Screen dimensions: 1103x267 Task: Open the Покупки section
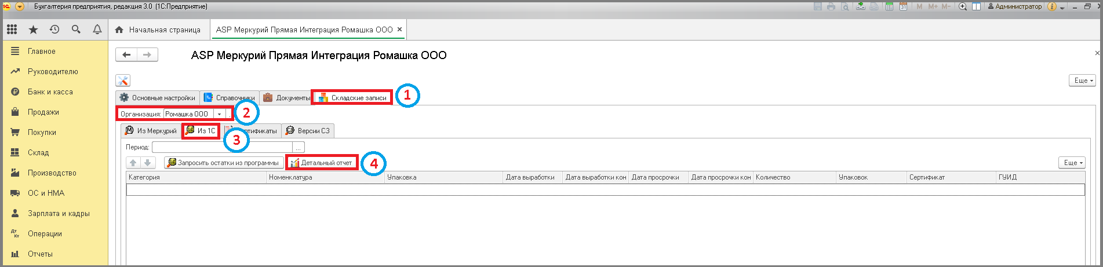coord(42,133)
